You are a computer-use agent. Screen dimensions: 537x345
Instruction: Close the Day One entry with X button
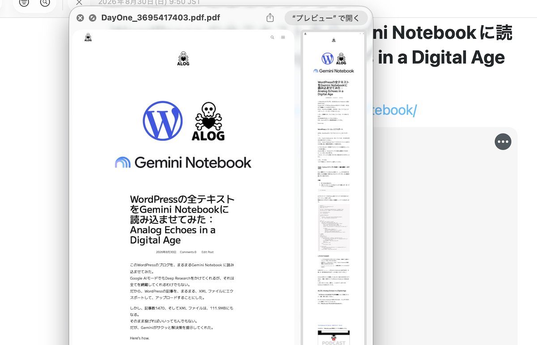point(79,3)
